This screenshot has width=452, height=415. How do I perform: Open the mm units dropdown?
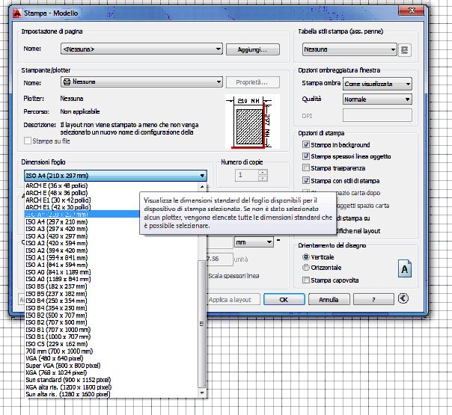coord(254,242)
